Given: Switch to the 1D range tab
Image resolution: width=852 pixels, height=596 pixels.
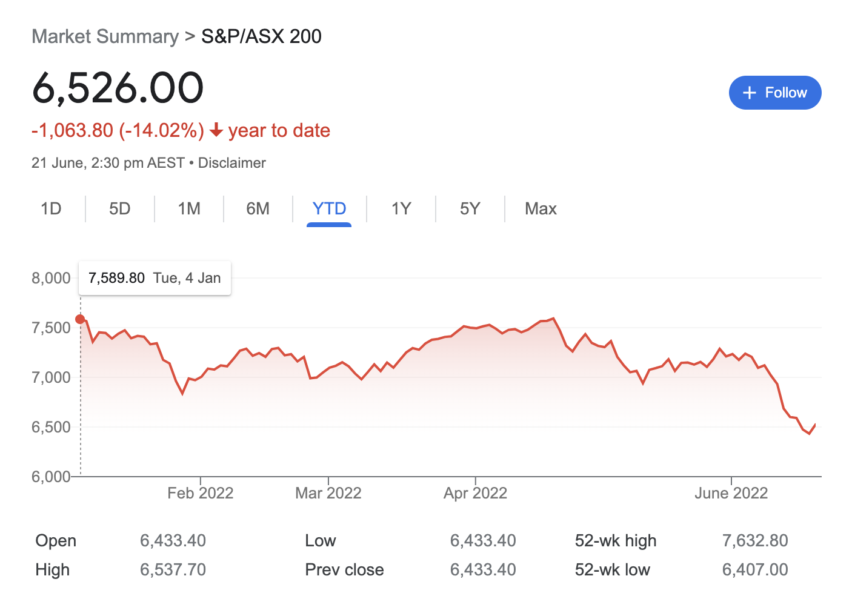Looking at the screenshot, I should 51,209.
